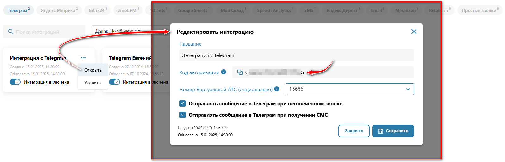The image size is (505, 162).
Task: Click the Сохранить button
Action: (x=393, y=131)
